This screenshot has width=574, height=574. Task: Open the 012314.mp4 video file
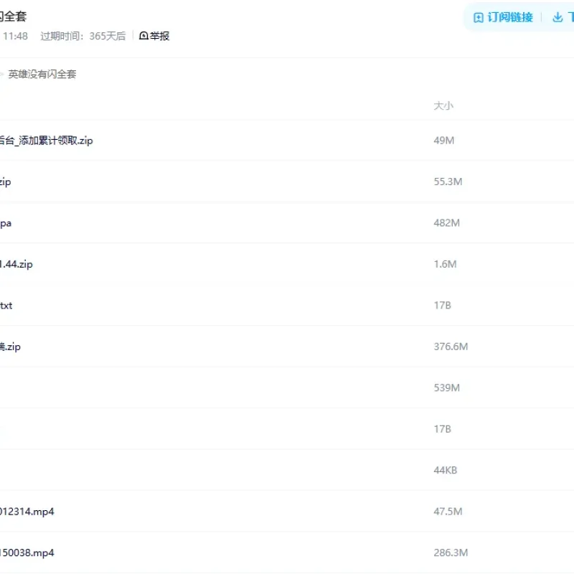pyautogui.click(x=27, y=512)
